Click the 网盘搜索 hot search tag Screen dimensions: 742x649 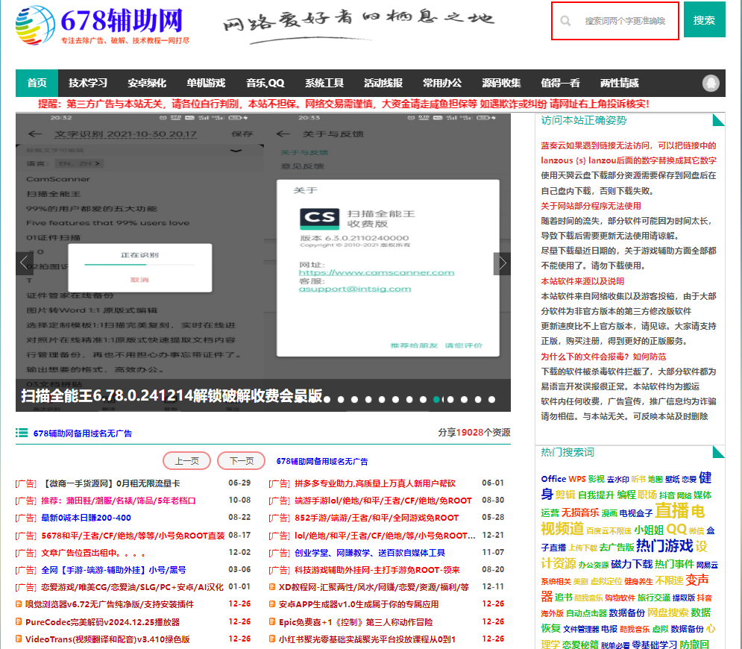[667, 612]
